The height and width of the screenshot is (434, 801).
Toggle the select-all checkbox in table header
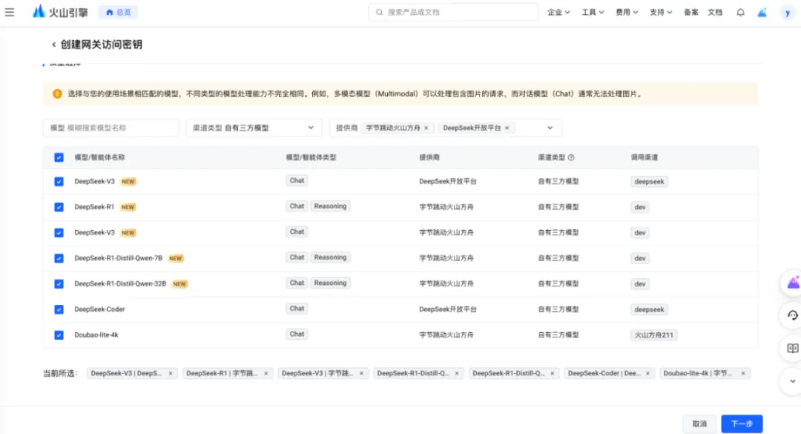[59, 157]
